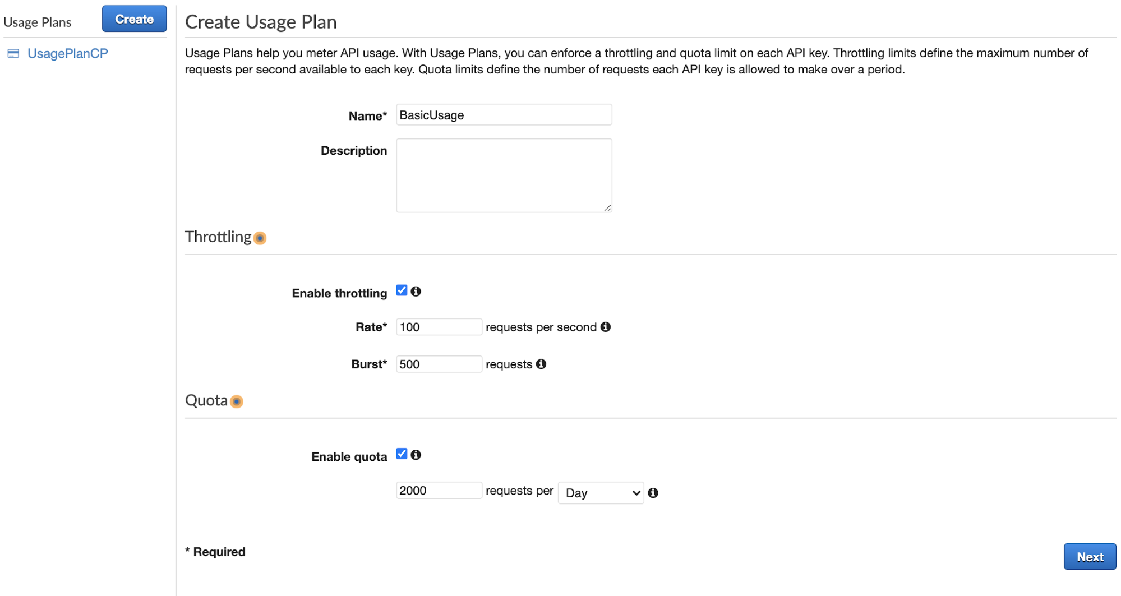
Task: Open the UsagePlanCP usage plan
Action: 67,54
